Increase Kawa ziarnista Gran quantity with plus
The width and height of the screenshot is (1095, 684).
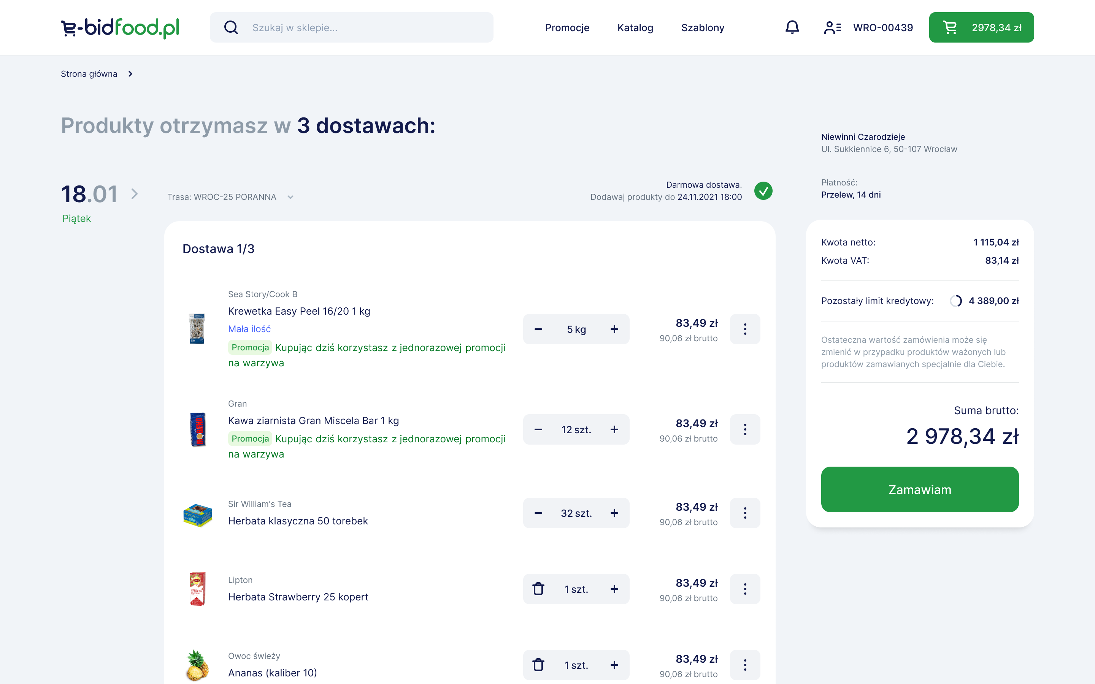(x=614, y=430)
